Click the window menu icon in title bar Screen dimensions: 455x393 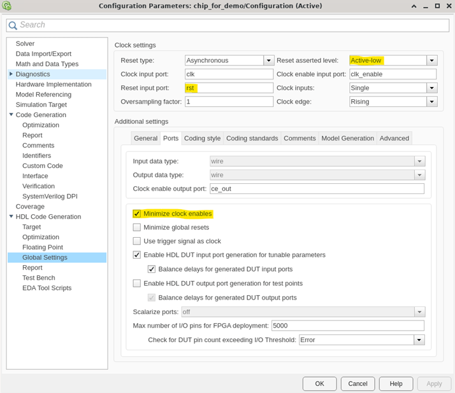6,6
